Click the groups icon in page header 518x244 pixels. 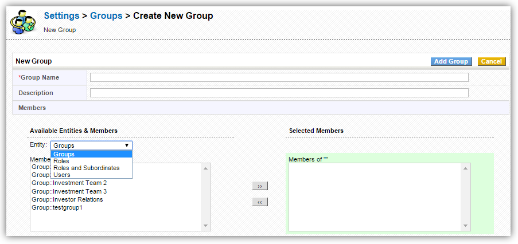click(x=23, y=22)
